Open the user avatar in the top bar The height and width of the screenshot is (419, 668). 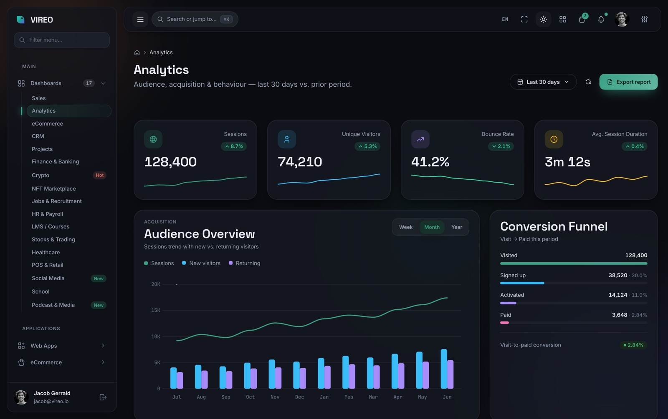tap(622, 19)
